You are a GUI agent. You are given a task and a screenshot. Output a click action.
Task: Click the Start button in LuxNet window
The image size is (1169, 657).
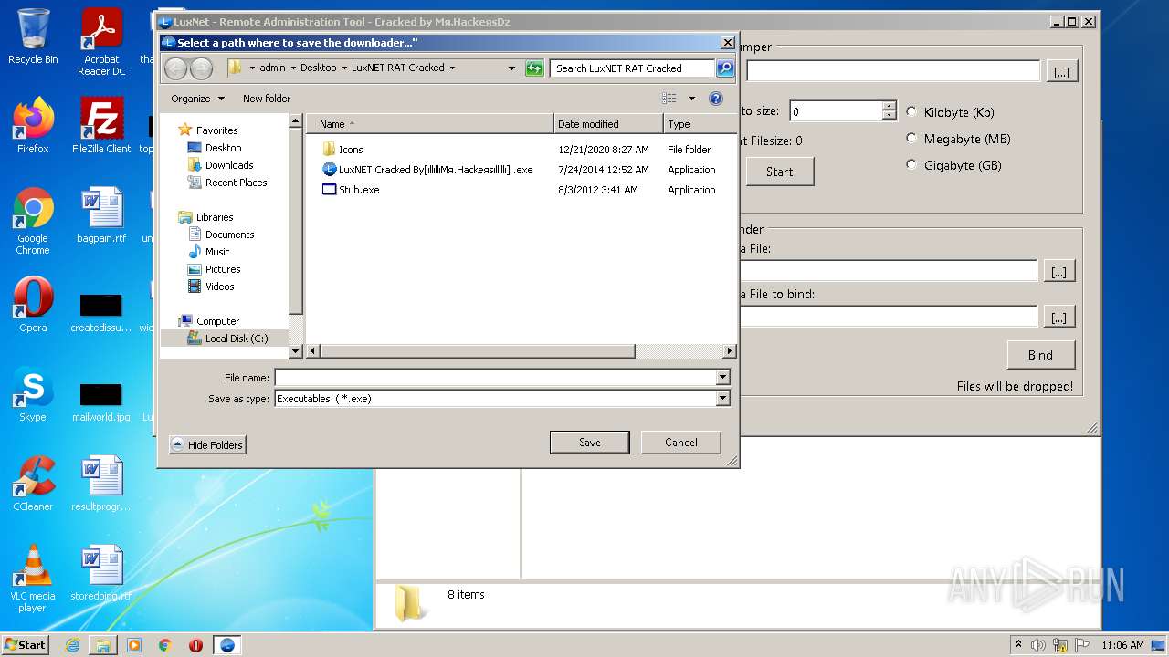click(779, 172)
